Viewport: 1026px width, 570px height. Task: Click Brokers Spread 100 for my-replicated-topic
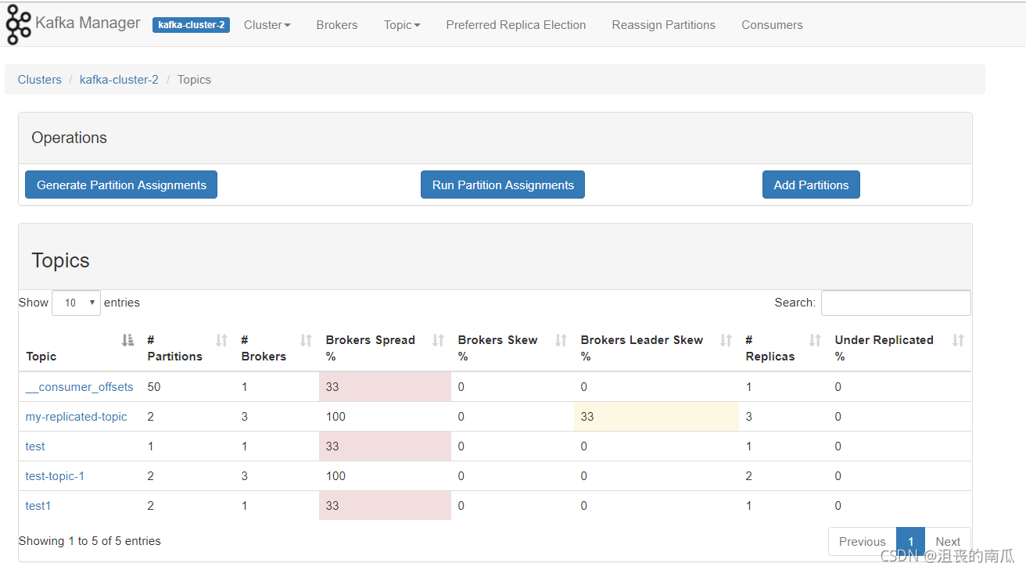tap(336, 417)
